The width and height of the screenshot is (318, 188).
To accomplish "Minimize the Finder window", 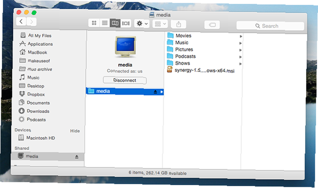I will [26, 12].
